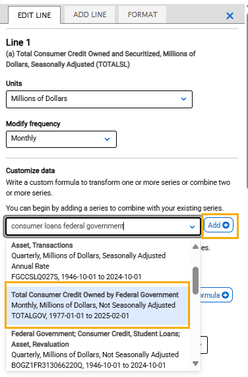Viewport: 248px width, 377px height.
Task: Close the edit panel with the X icon
Action: (230, 16)
